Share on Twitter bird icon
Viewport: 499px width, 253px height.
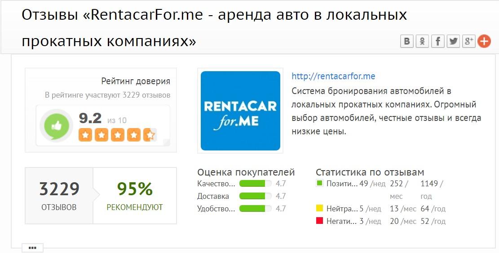tap(453, 41)
